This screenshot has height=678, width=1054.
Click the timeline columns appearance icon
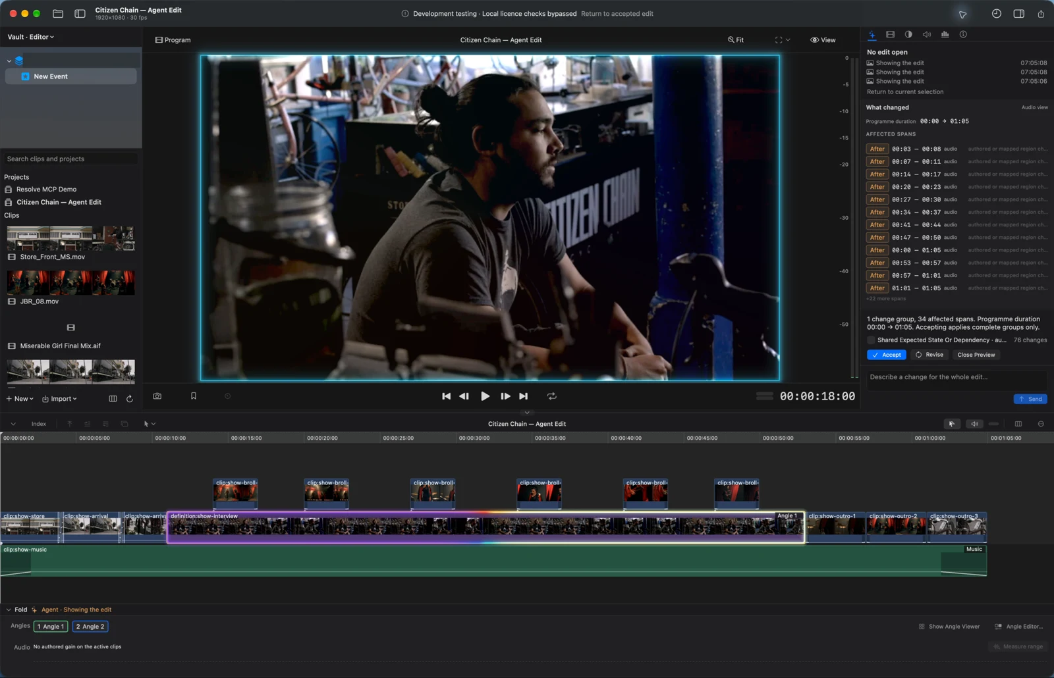(x=1018, y=424)
